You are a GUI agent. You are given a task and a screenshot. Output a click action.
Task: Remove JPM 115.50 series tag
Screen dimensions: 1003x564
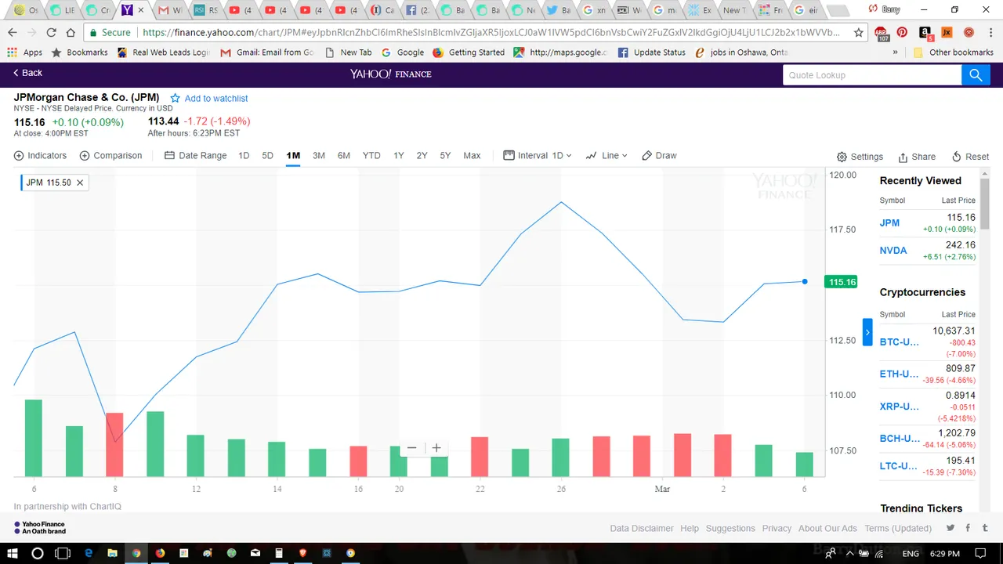(80, 183)
